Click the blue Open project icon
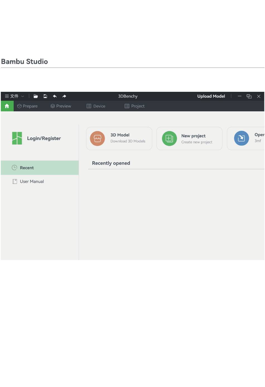The image size is (265, 387). point(241,138)
